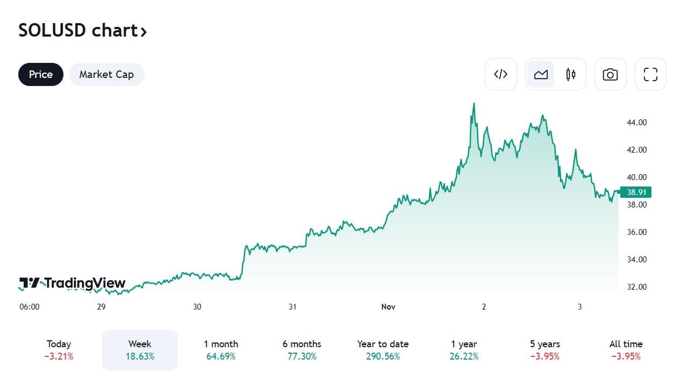Switch to 5 years range

(545, 350)
